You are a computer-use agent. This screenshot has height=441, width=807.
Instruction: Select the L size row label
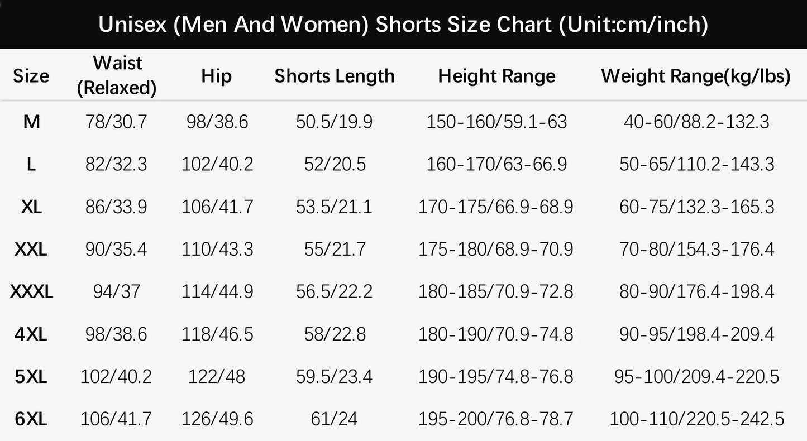click(31, 164)
